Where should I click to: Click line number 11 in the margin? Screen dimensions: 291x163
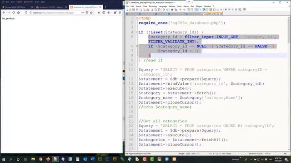click(131, 70)
